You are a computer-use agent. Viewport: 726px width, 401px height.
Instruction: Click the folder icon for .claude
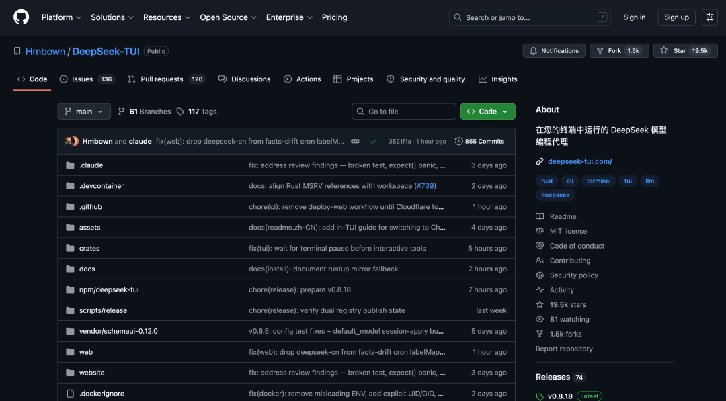click(70, 165)
